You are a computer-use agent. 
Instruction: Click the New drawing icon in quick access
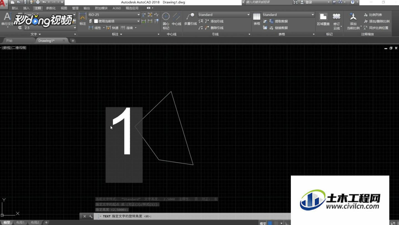tap(12, 2)
